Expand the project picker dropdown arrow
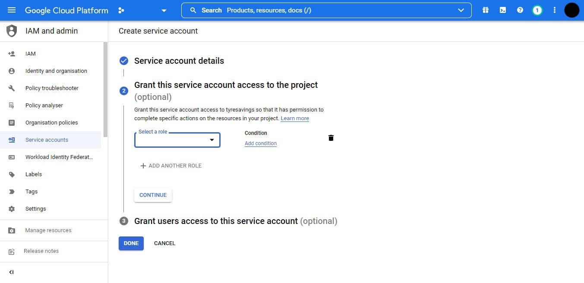The image size is (584, 283). tap(164, 11)
